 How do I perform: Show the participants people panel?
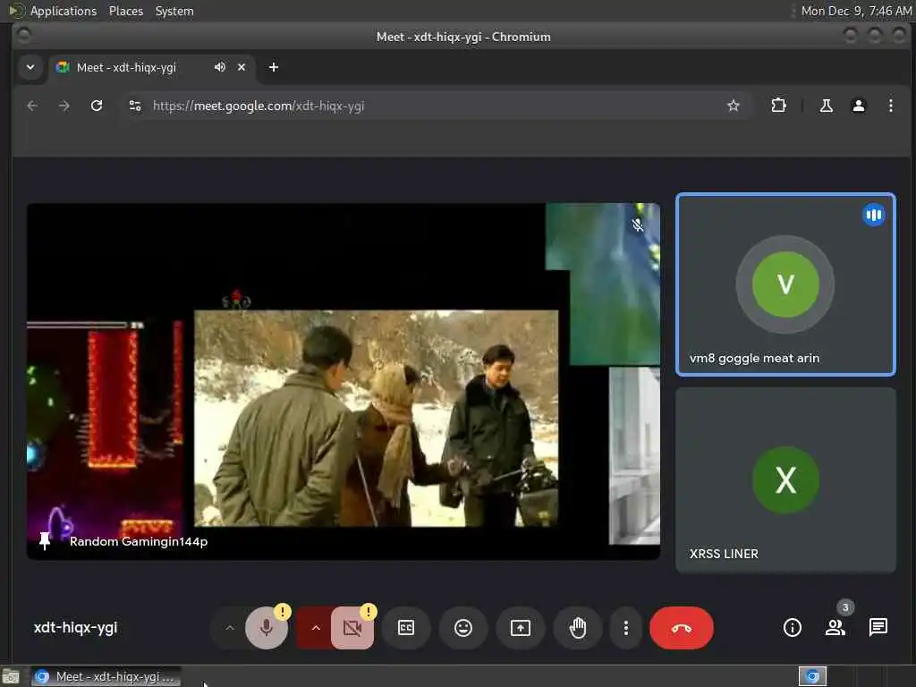click(835, 627)
